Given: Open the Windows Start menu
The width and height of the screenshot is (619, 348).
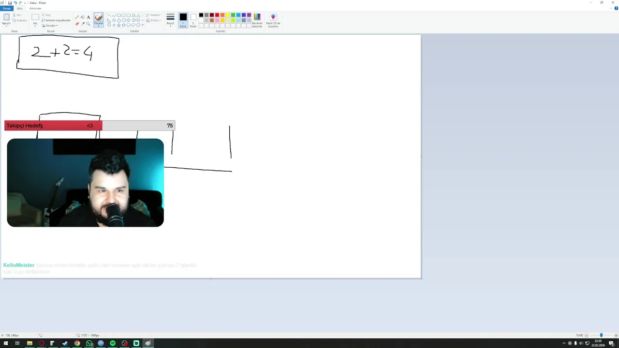Looking at the screenshot, I should [x=6, y=343].
